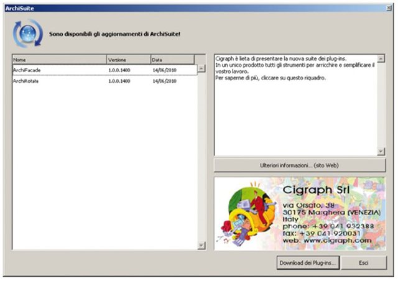Click the Cigraph Srl banner image
398x281 pixels.
coord(300,213)
